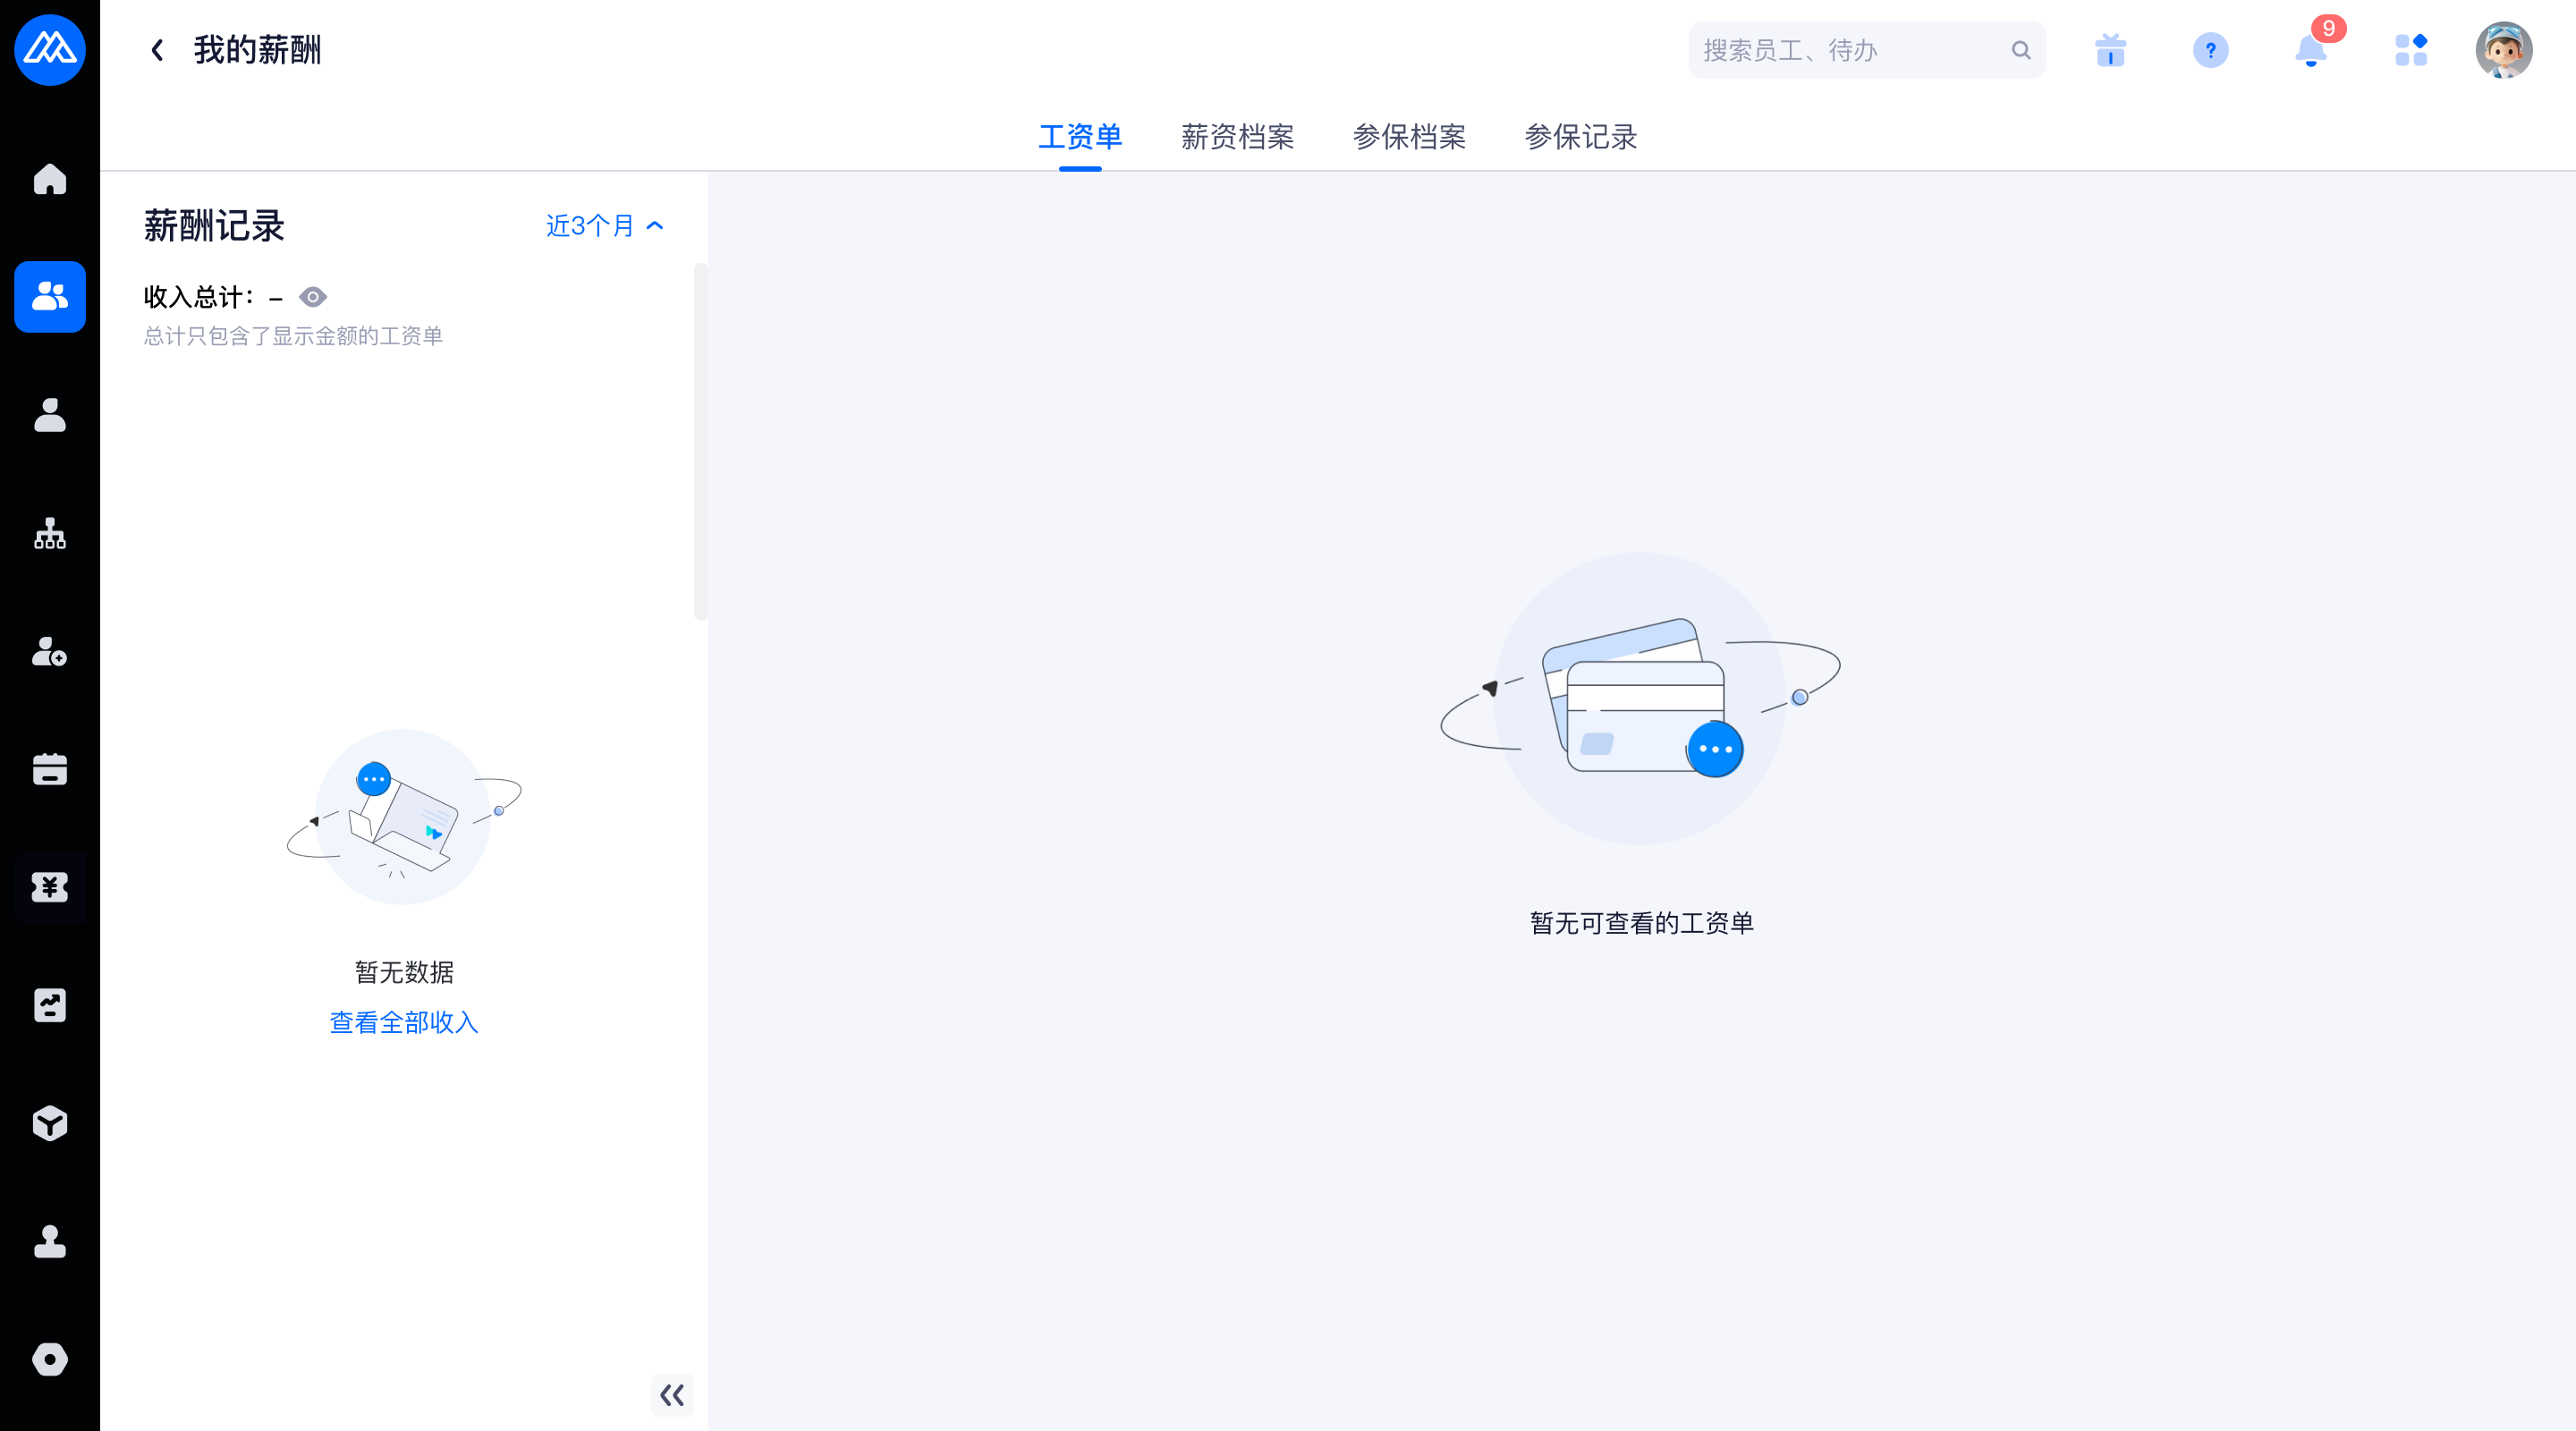Open the user avatar profile menu
The image size is (2576, 1431).
[x=2503, y=50]
